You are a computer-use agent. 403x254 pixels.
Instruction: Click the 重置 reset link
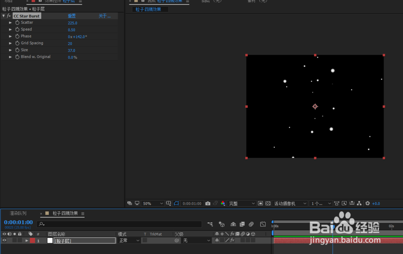click(x=72, y=16)
